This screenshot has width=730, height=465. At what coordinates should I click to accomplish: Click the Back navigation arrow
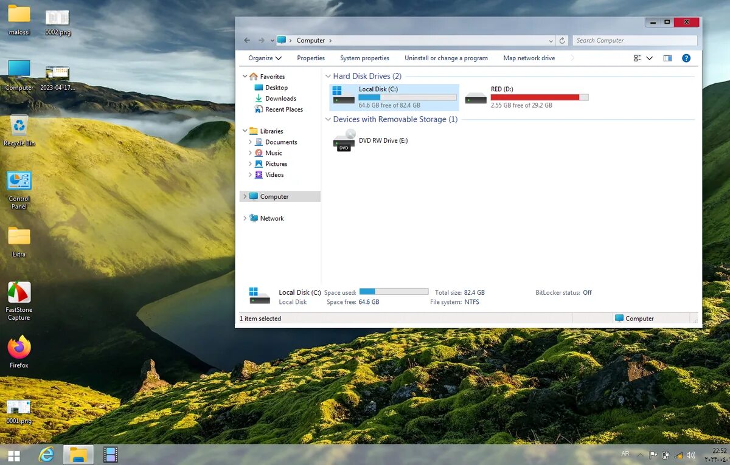pos(247,40)
